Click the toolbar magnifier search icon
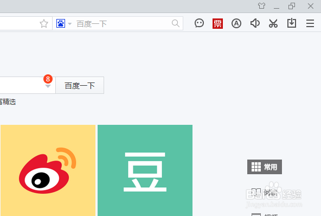This screenshot has width=321, height=216. [x=176, y=23]
